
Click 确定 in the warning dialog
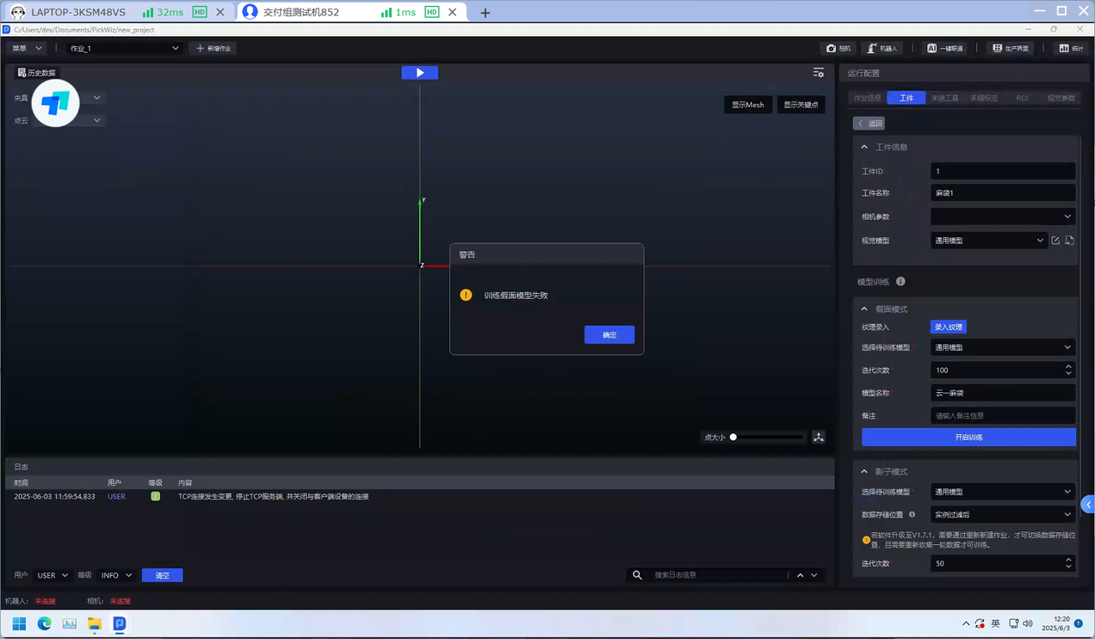point(609,335)
